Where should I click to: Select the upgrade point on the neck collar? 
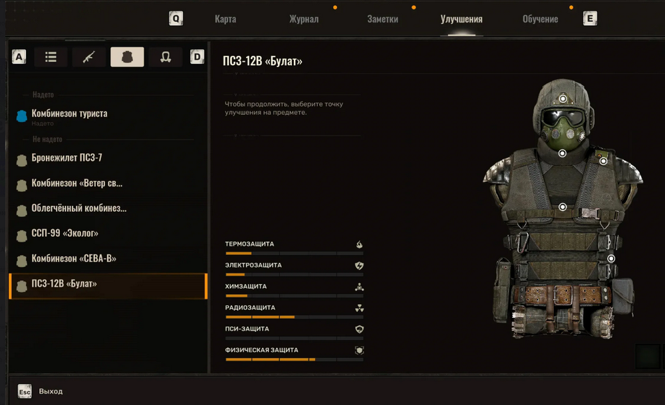pos(563,153)
